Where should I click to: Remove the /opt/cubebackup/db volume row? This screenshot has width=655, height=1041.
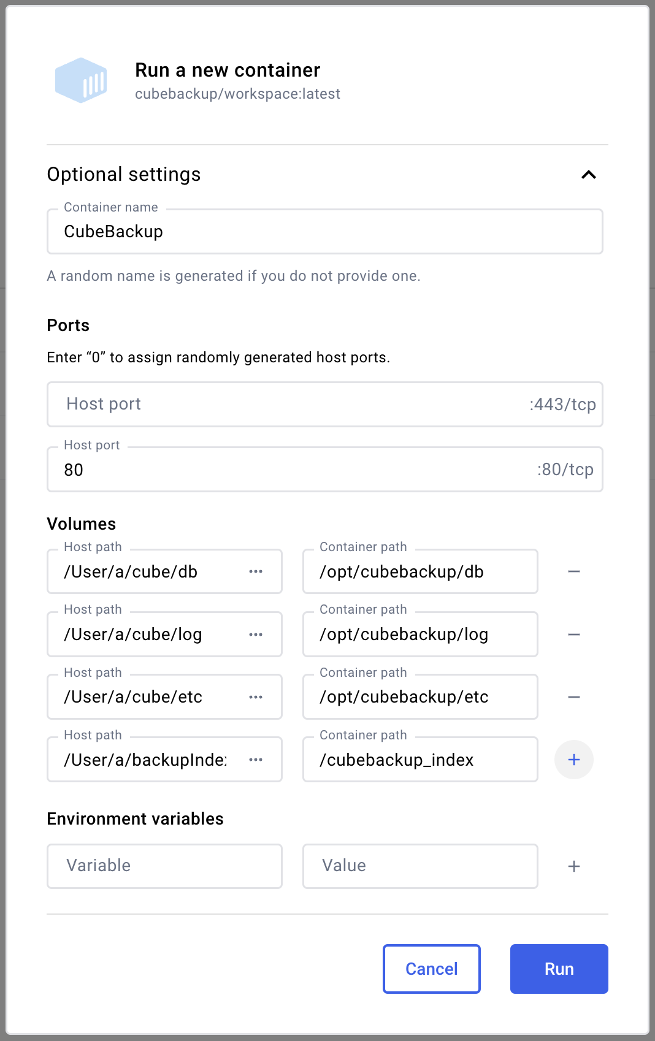click(x=574, y=572)
